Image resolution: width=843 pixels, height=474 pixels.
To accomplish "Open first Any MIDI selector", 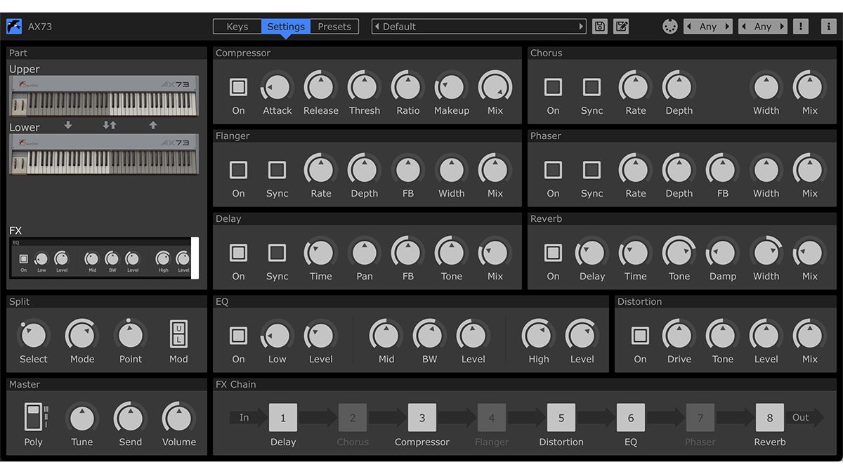I will click(708, 27).
